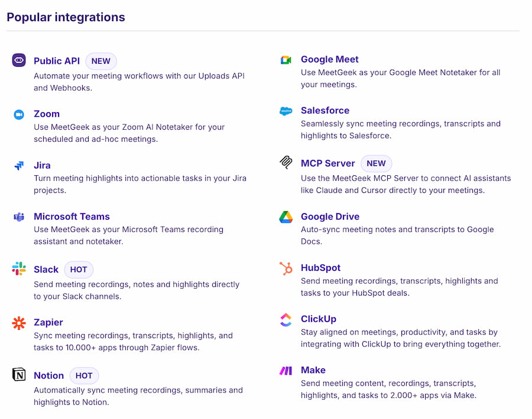Open the Public API integration title
Viewport: 532px width, 419px height.
[57, 61]
